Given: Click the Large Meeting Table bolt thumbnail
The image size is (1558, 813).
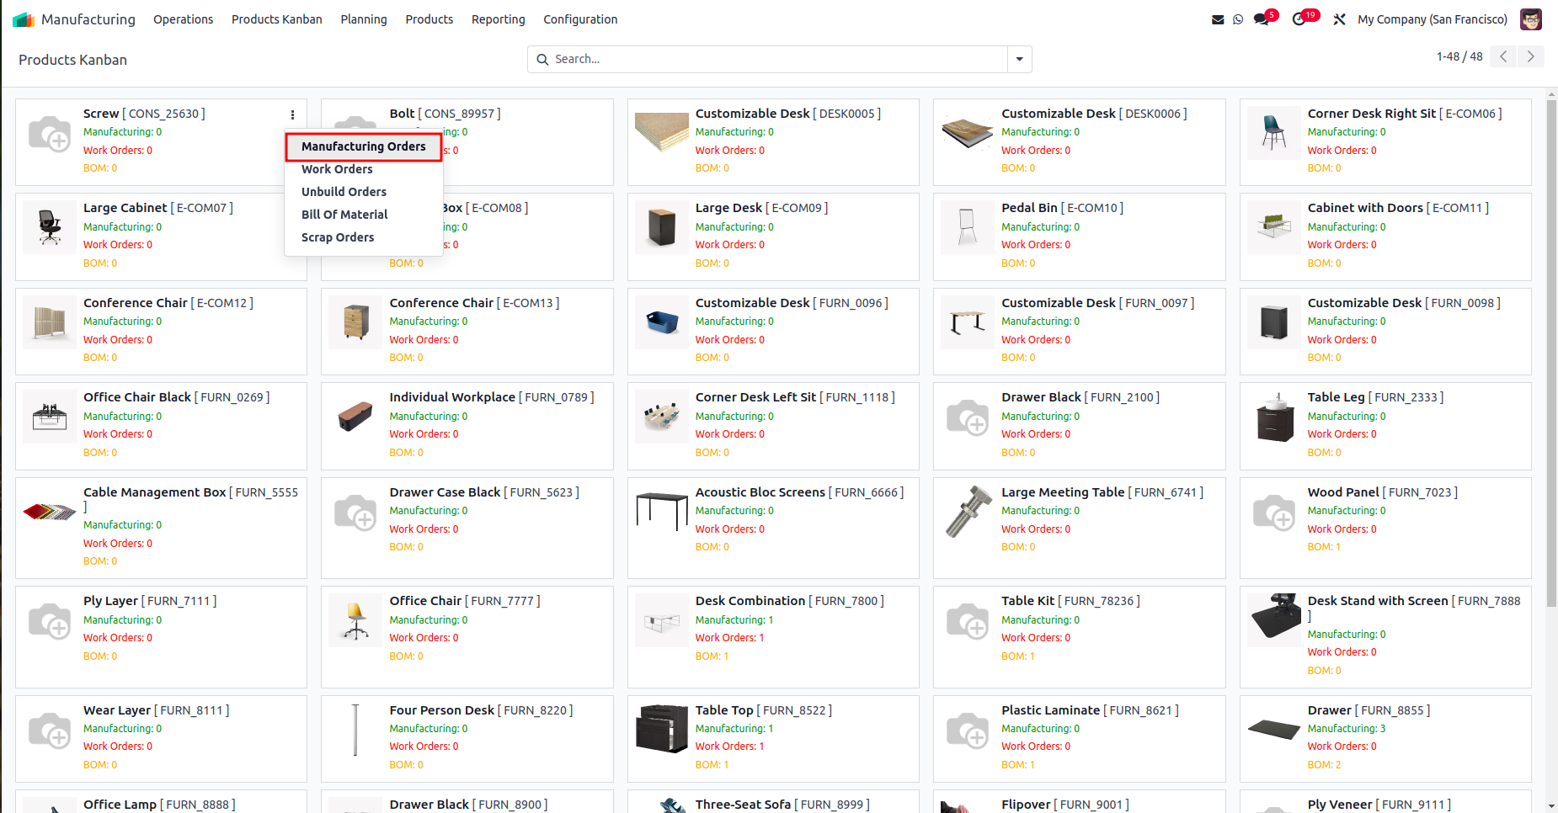Looking at the screenshot, I should click(968, 512).
